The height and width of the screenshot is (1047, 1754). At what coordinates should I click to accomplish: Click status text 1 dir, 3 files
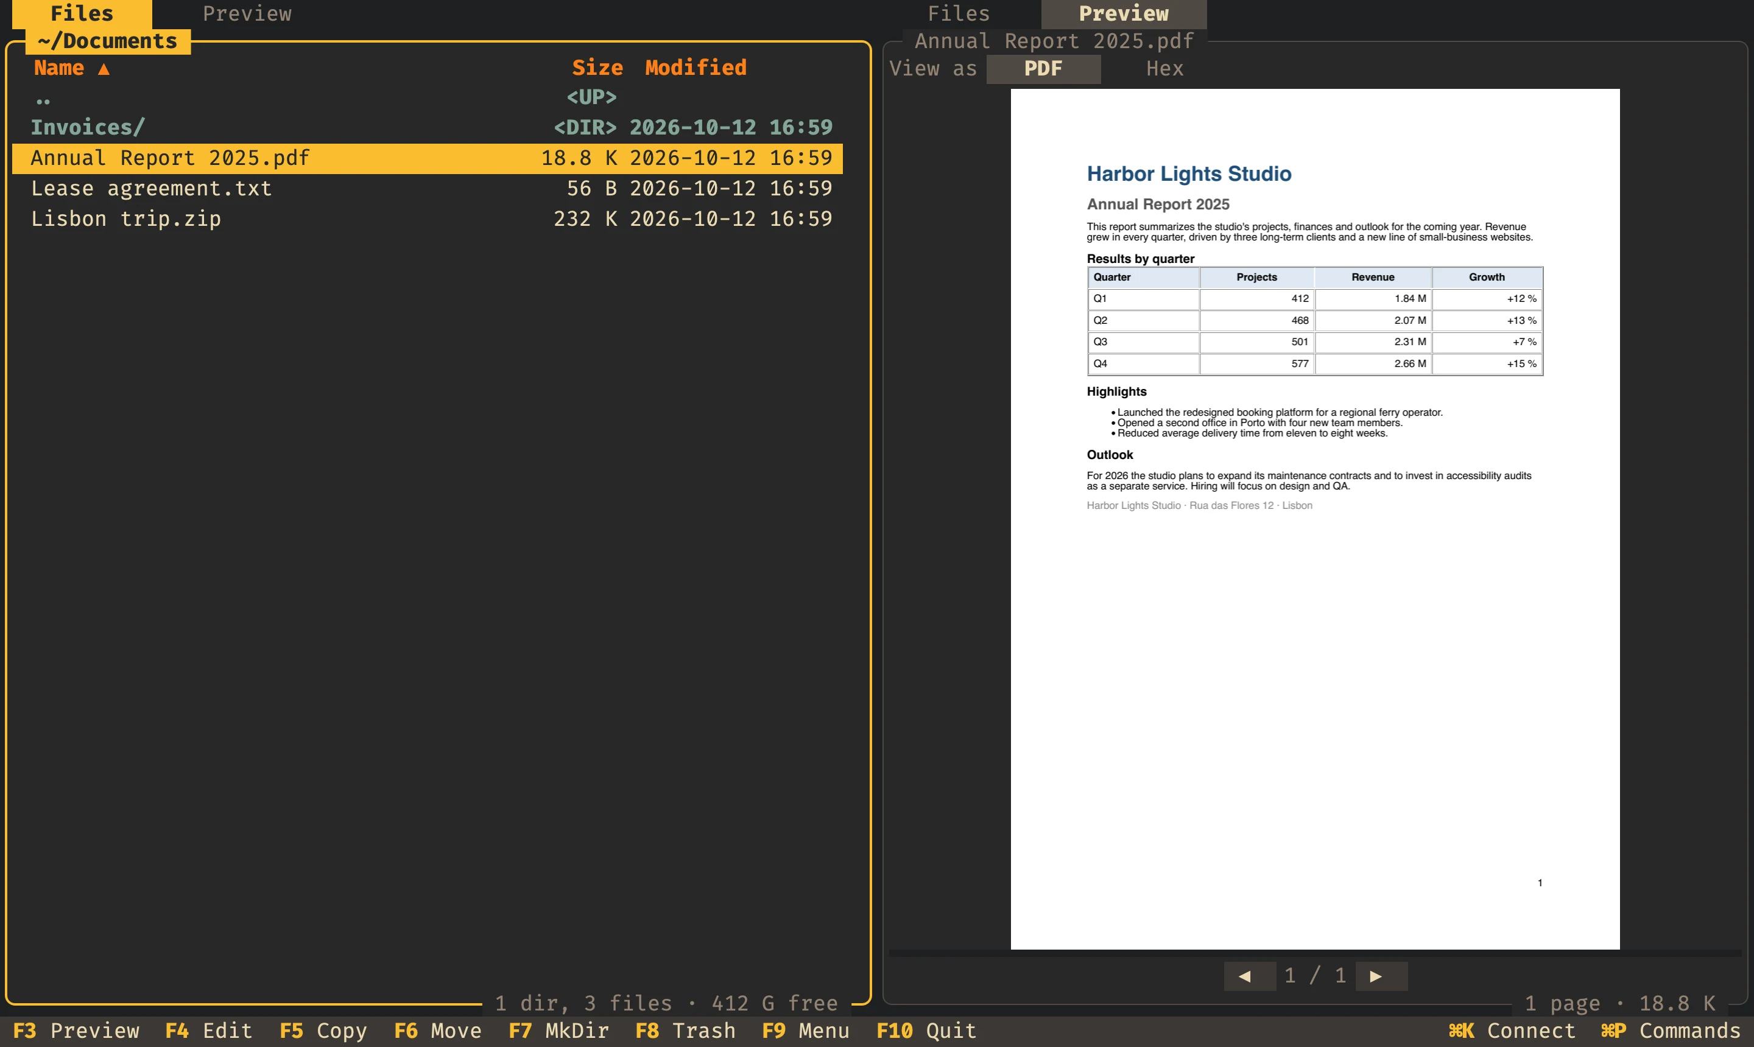pyautogui.click(x=583, y=1003)
